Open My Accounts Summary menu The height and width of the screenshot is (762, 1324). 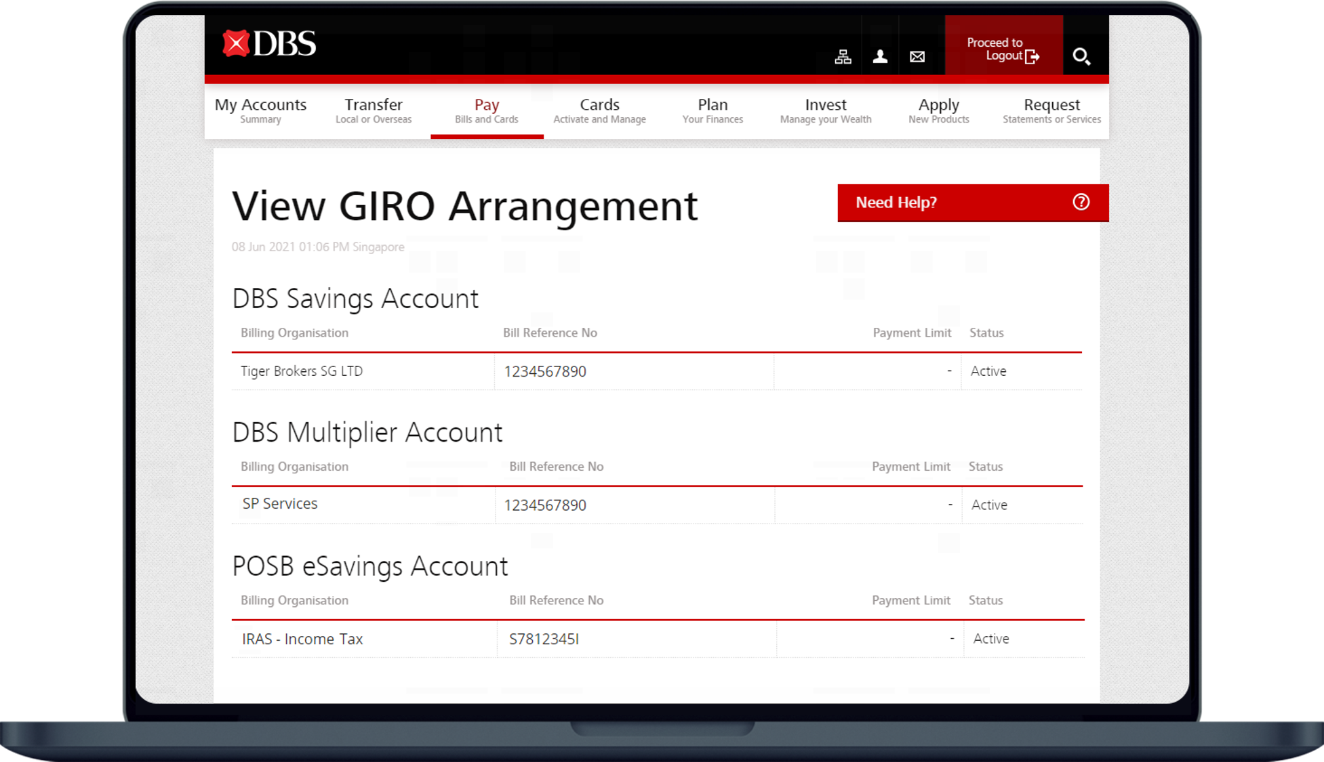point(260,111)
